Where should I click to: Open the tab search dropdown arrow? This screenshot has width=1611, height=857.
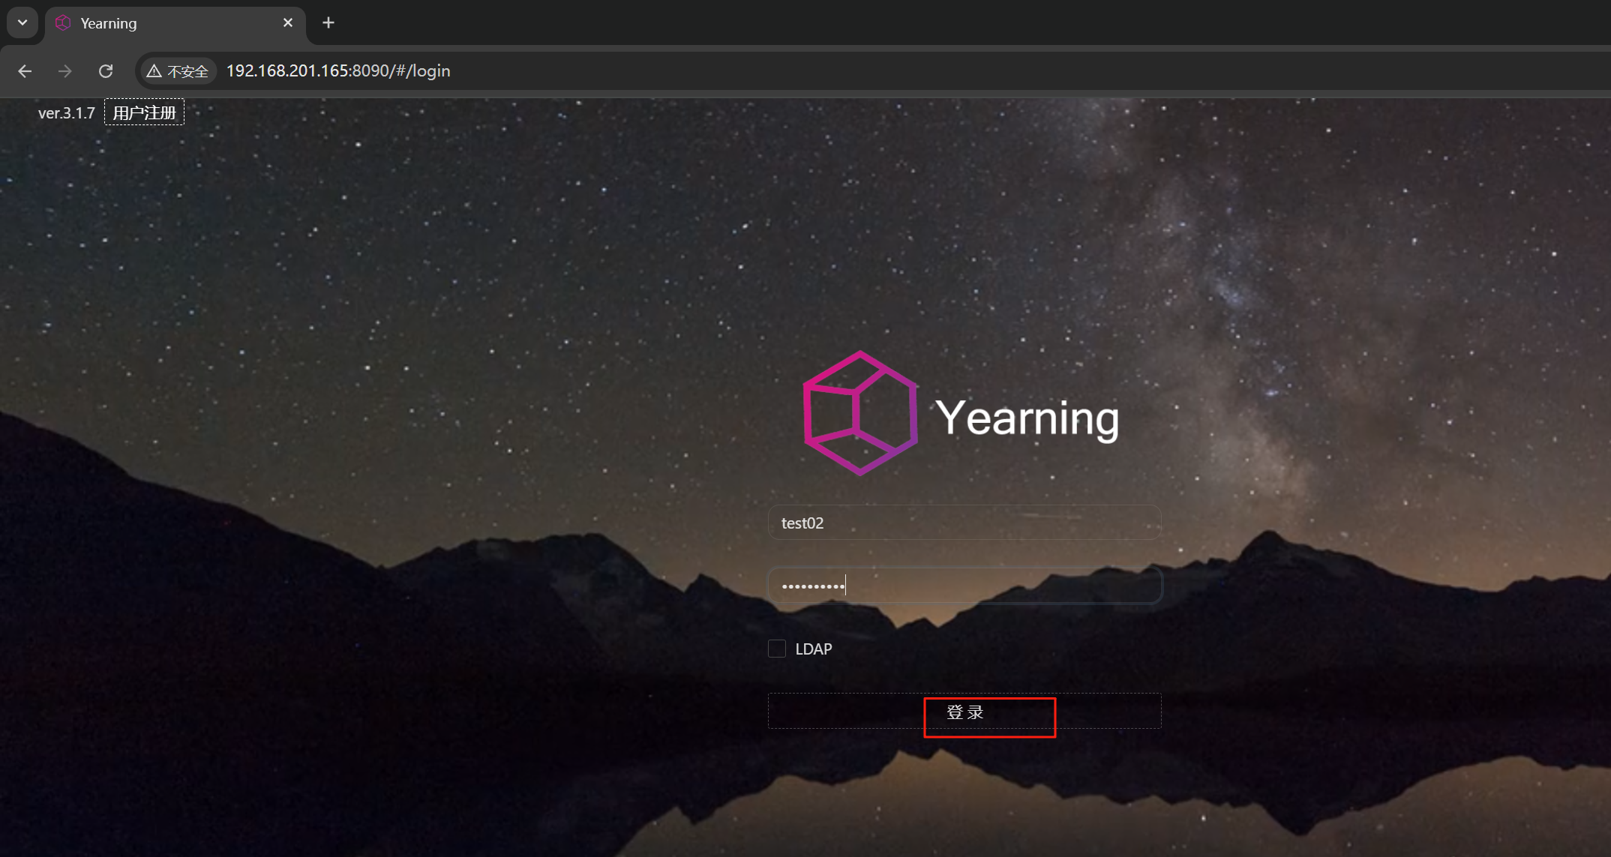[x=22, y=22]
